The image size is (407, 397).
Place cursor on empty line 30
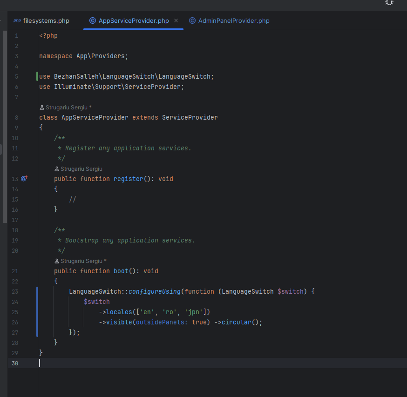(140, 363)
